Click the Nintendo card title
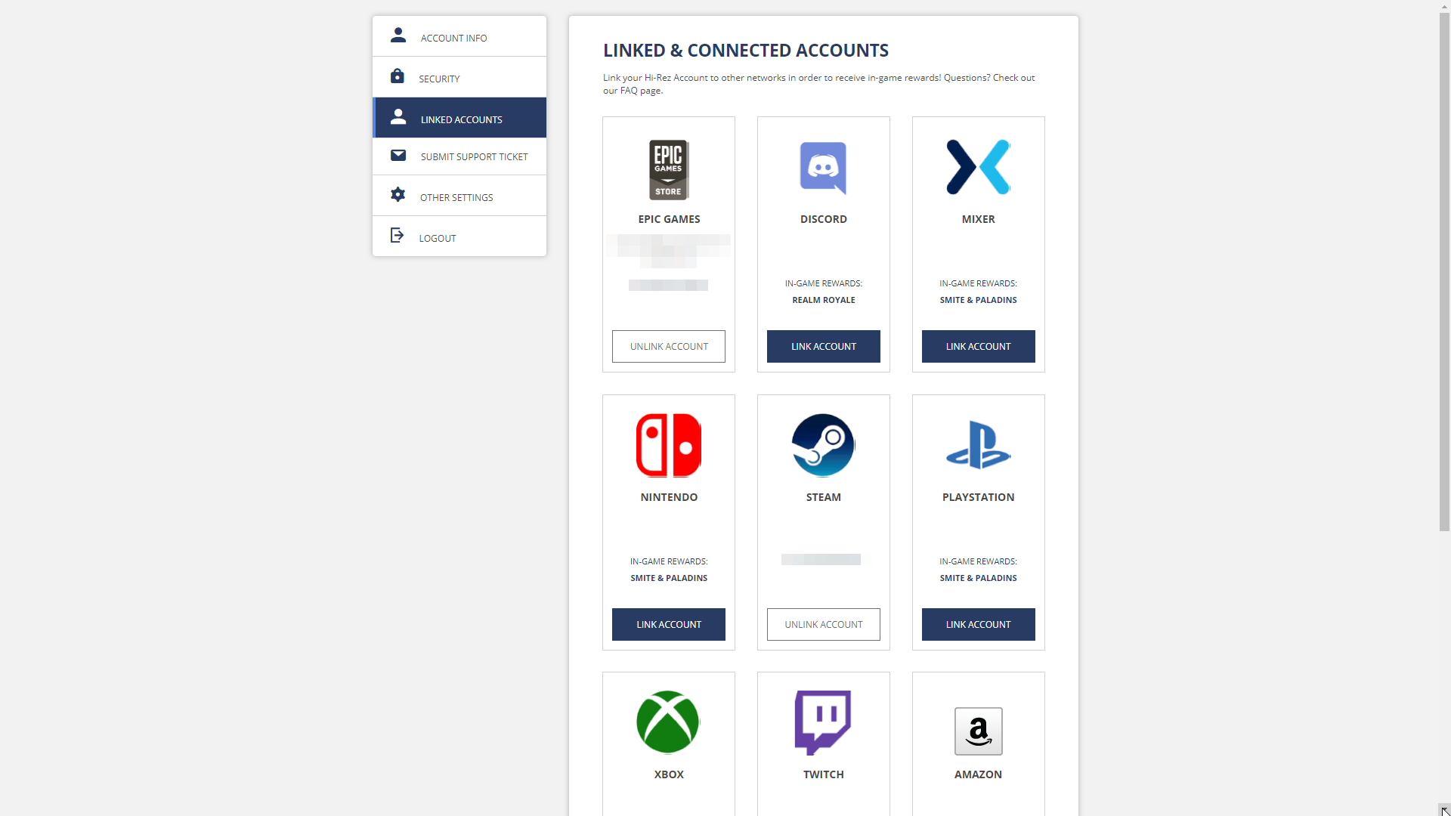Viewport: 1451px width, 816px height. tap(669, 497)
